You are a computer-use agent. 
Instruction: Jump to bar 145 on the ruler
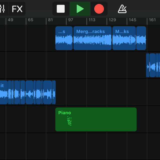[132, 20]
